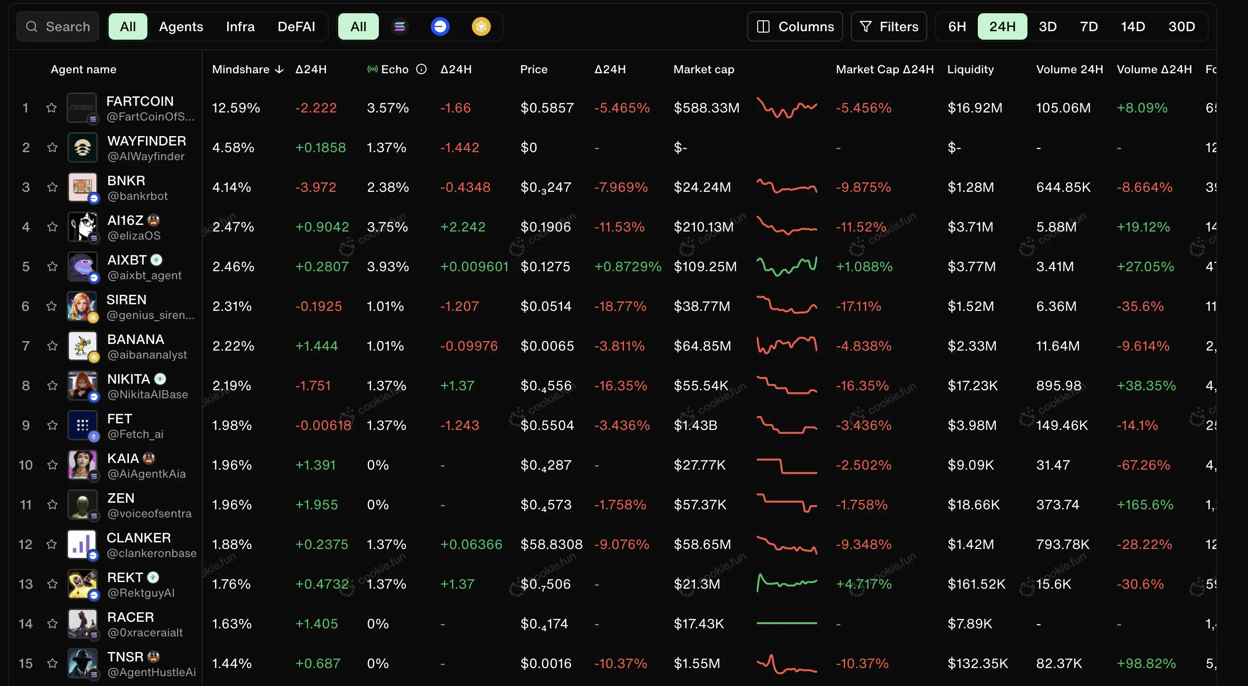Sort by Volume 24H column header

1069,69
